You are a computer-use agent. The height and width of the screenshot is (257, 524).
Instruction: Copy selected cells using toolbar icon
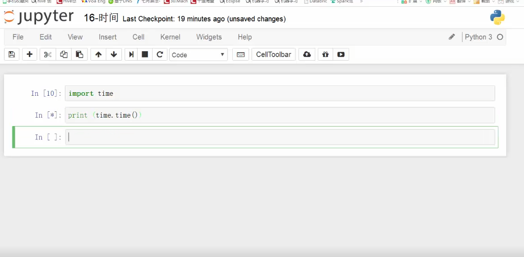click(64, 54)
